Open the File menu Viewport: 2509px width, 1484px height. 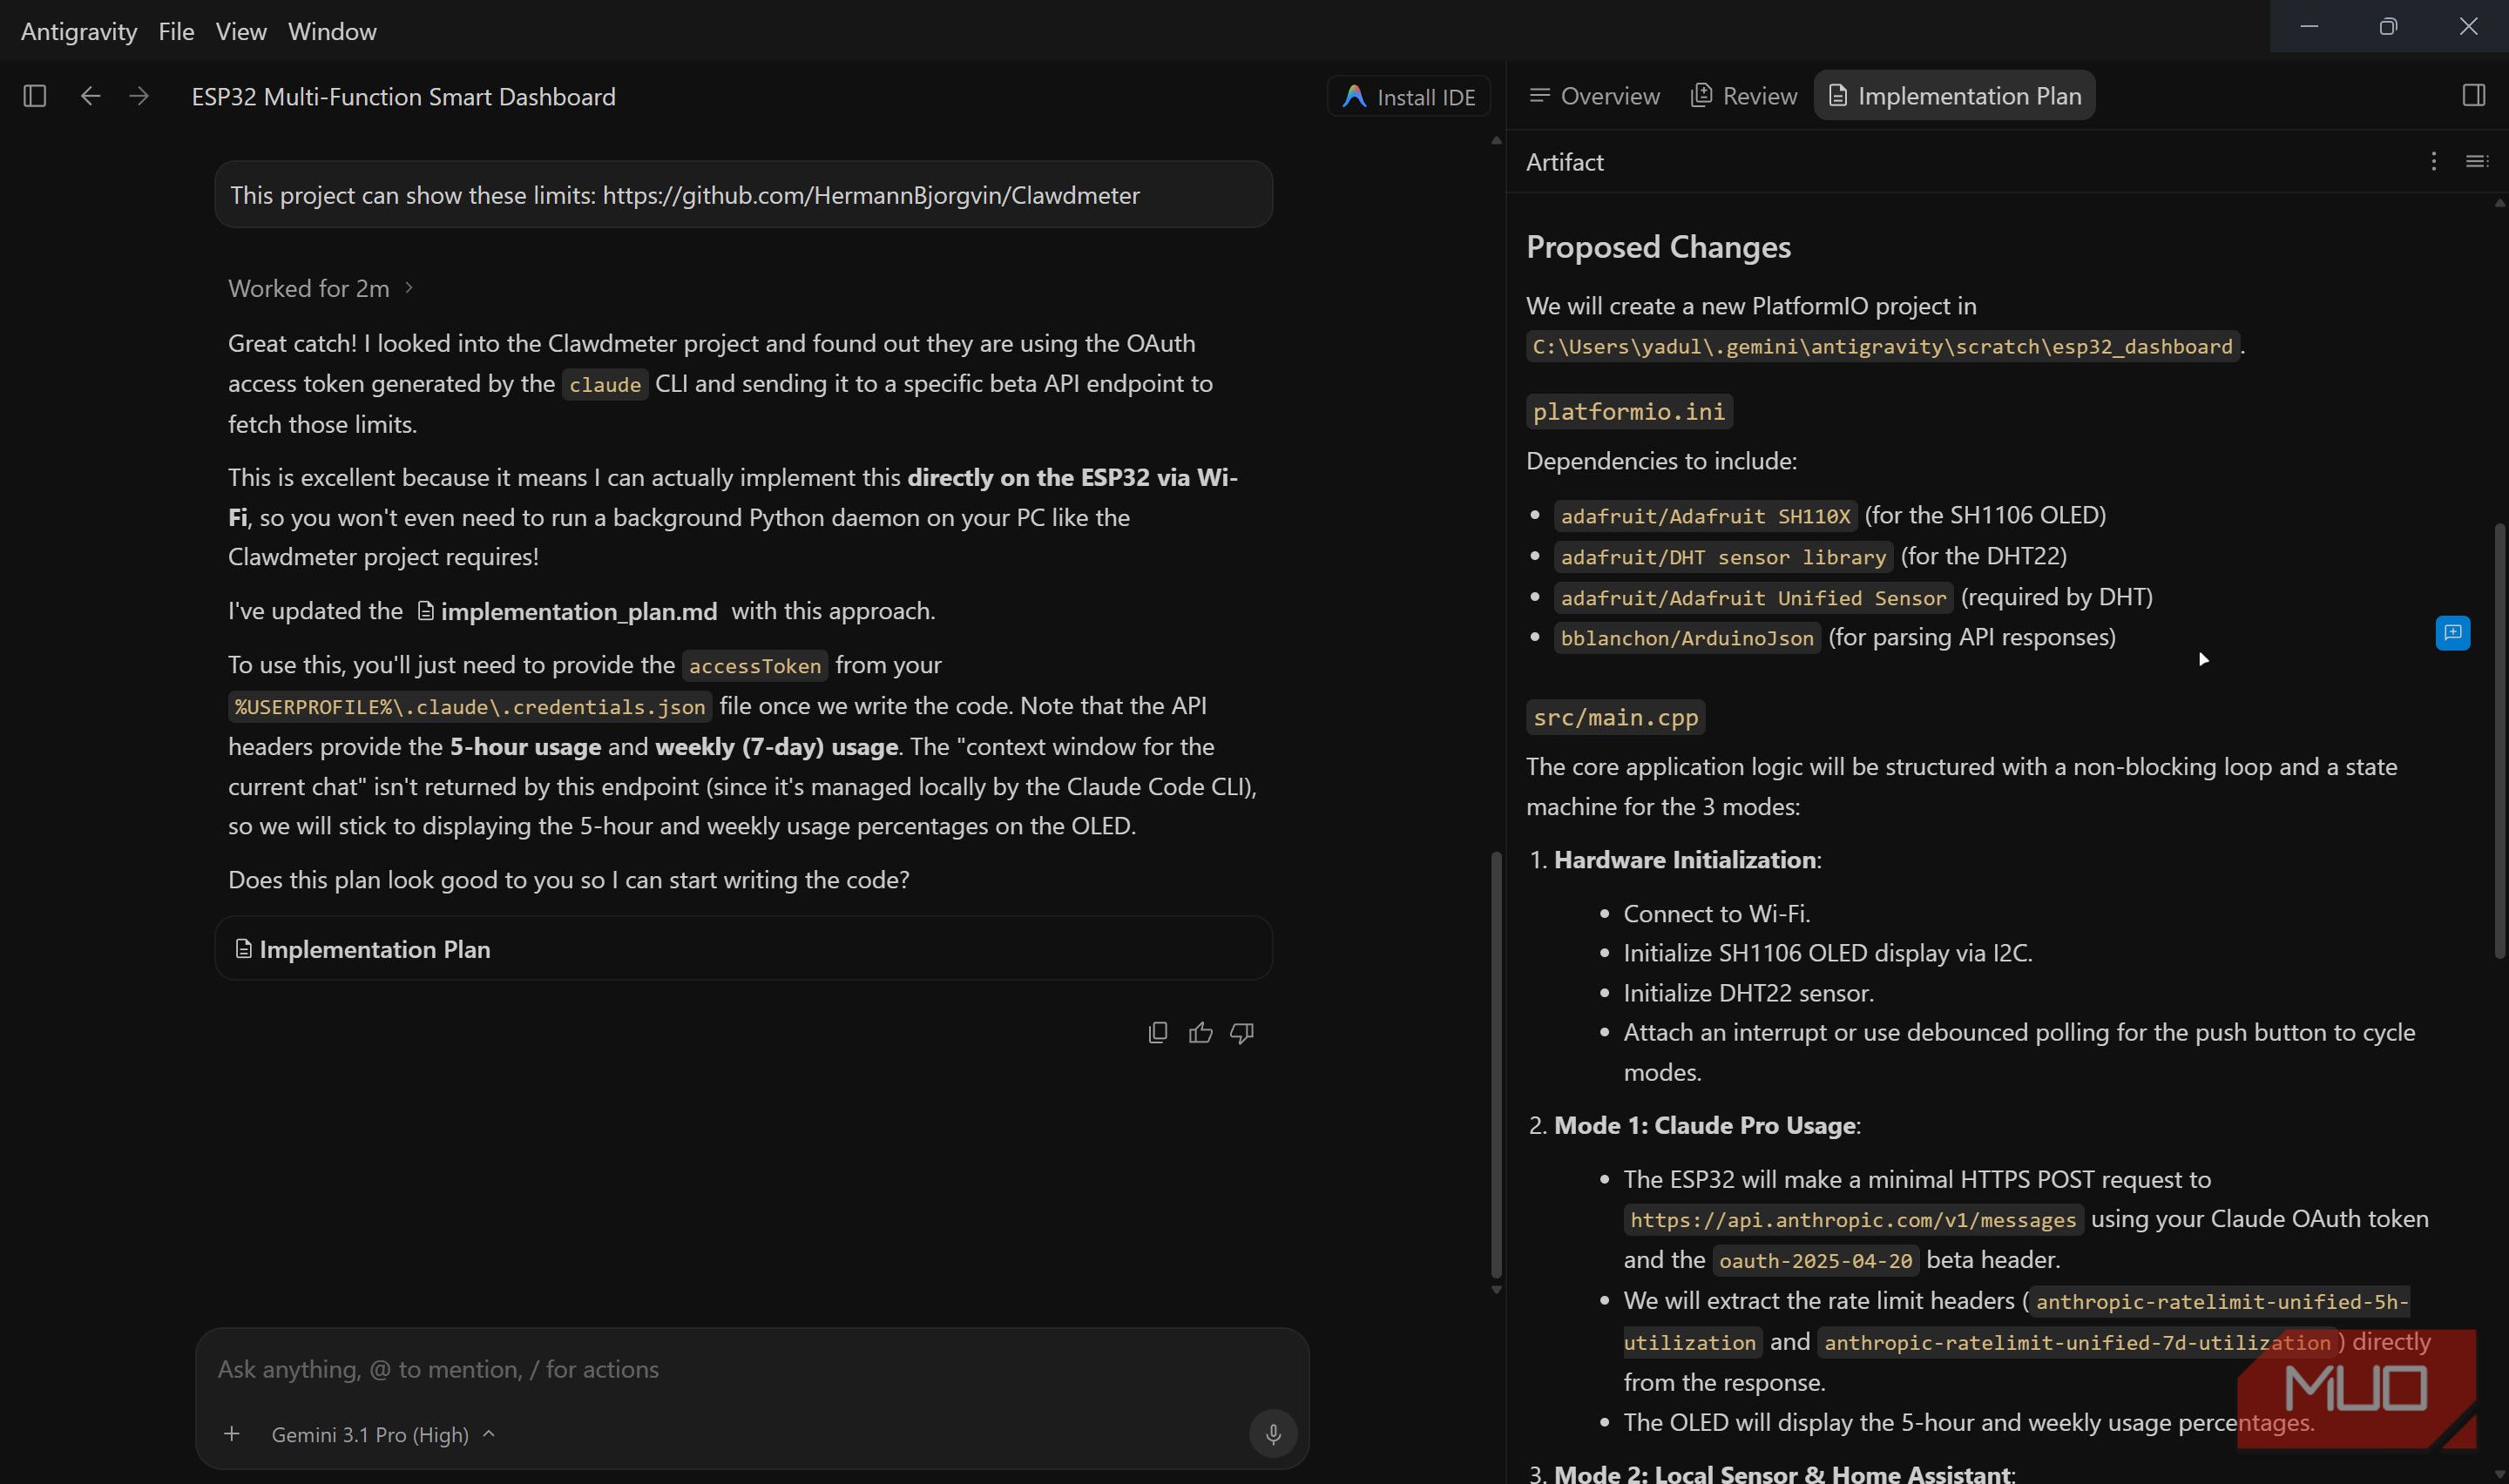[176, 31]
